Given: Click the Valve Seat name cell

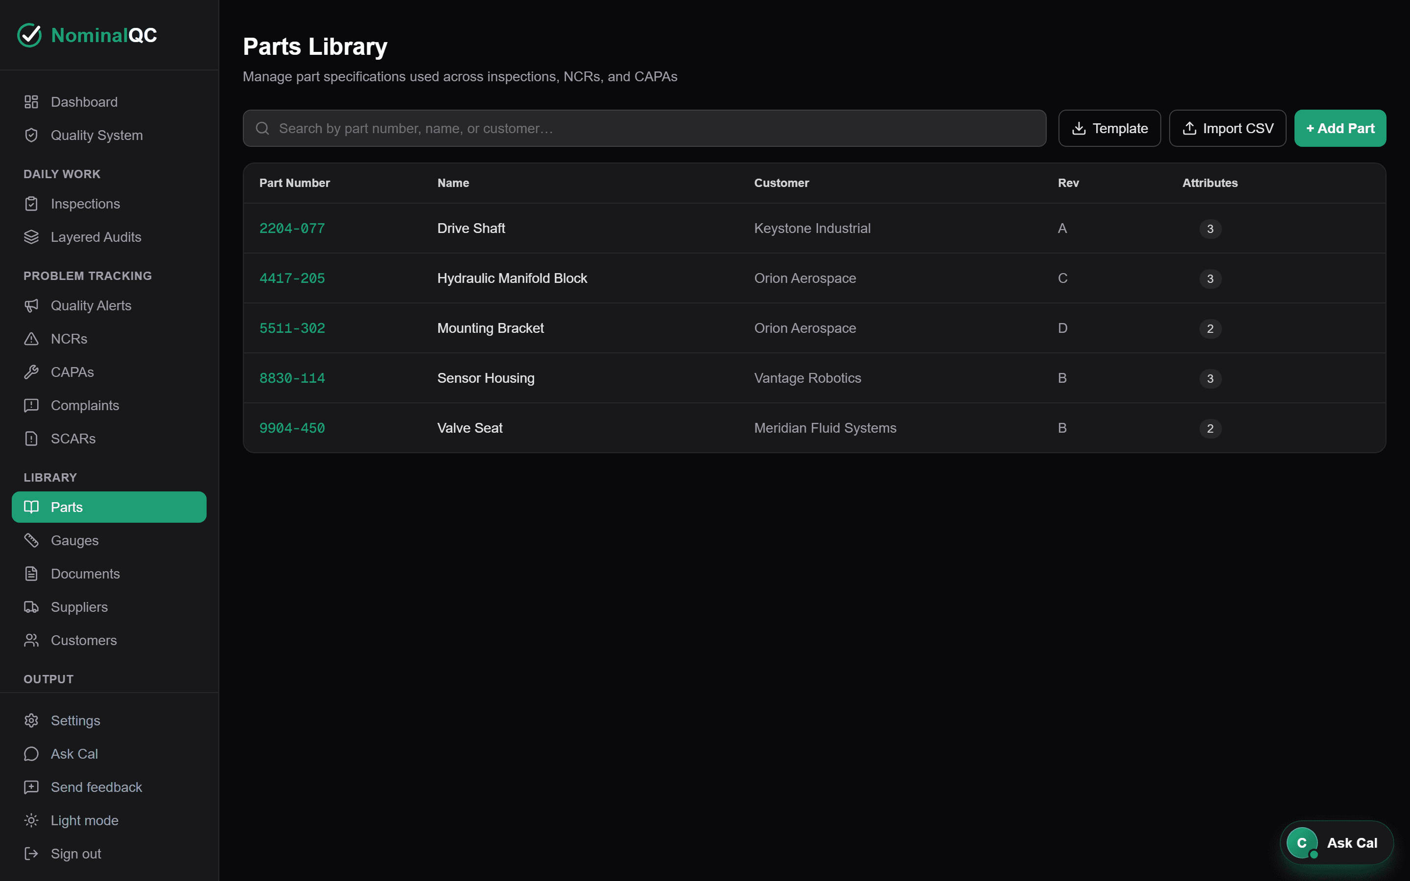Looking at the screenshot, I should (x=470, y=428).
